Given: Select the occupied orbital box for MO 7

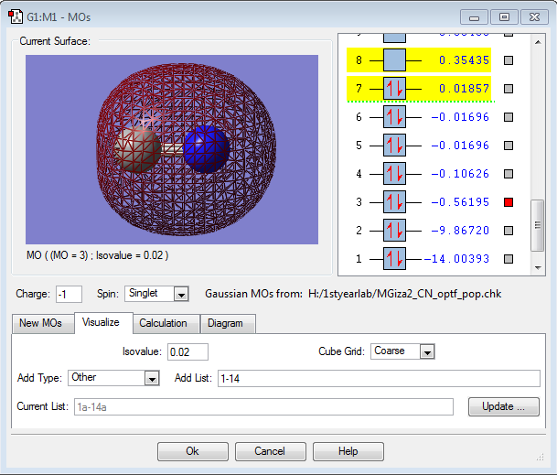Looking at the screenshot, I should point(394,89).
